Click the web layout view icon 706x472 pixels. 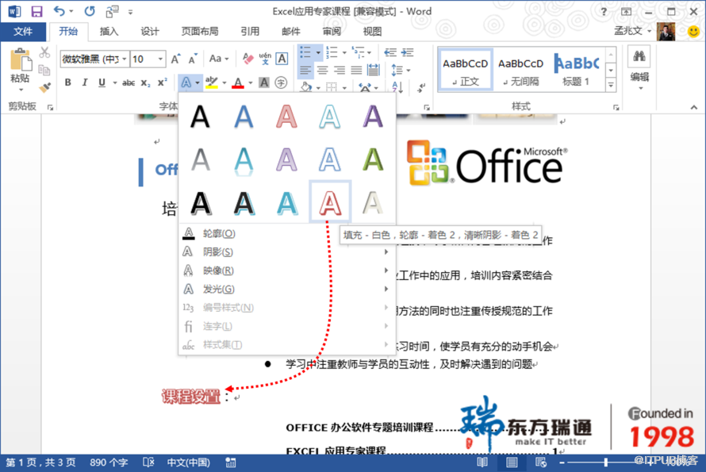[x=540, y=462]
